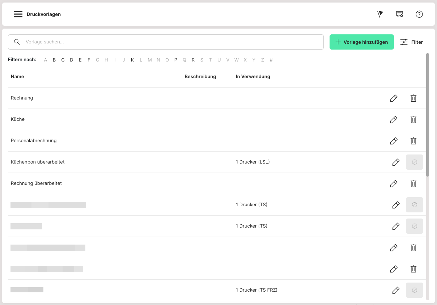Viewport: 437px width, 305px height.
Task: Focus the Vorlage suchen search field
Action: coord(170,42)
